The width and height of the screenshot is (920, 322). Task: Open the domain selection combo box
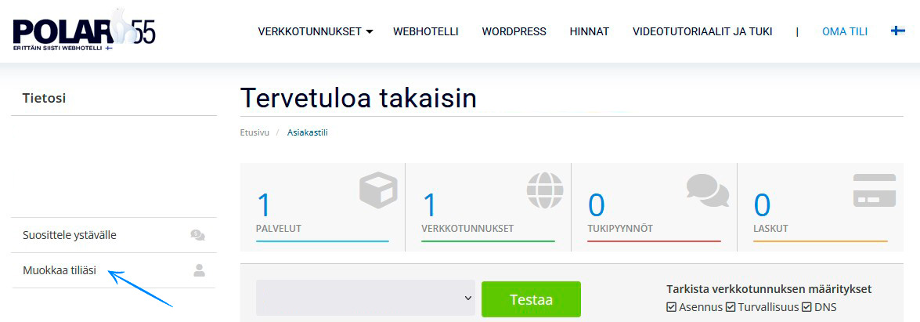pos(365,298)
